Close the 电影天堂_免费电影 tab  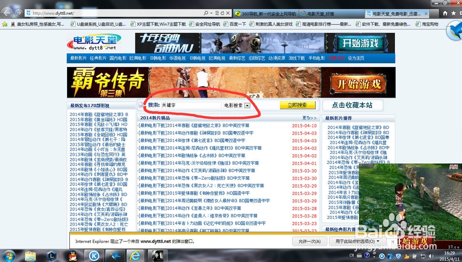pyautogui.click(x=426, y=13)
